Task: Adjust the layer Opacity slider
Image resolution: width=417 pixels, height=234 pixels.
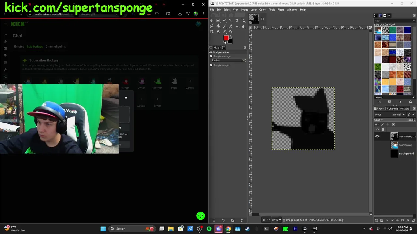Action: 395,120
